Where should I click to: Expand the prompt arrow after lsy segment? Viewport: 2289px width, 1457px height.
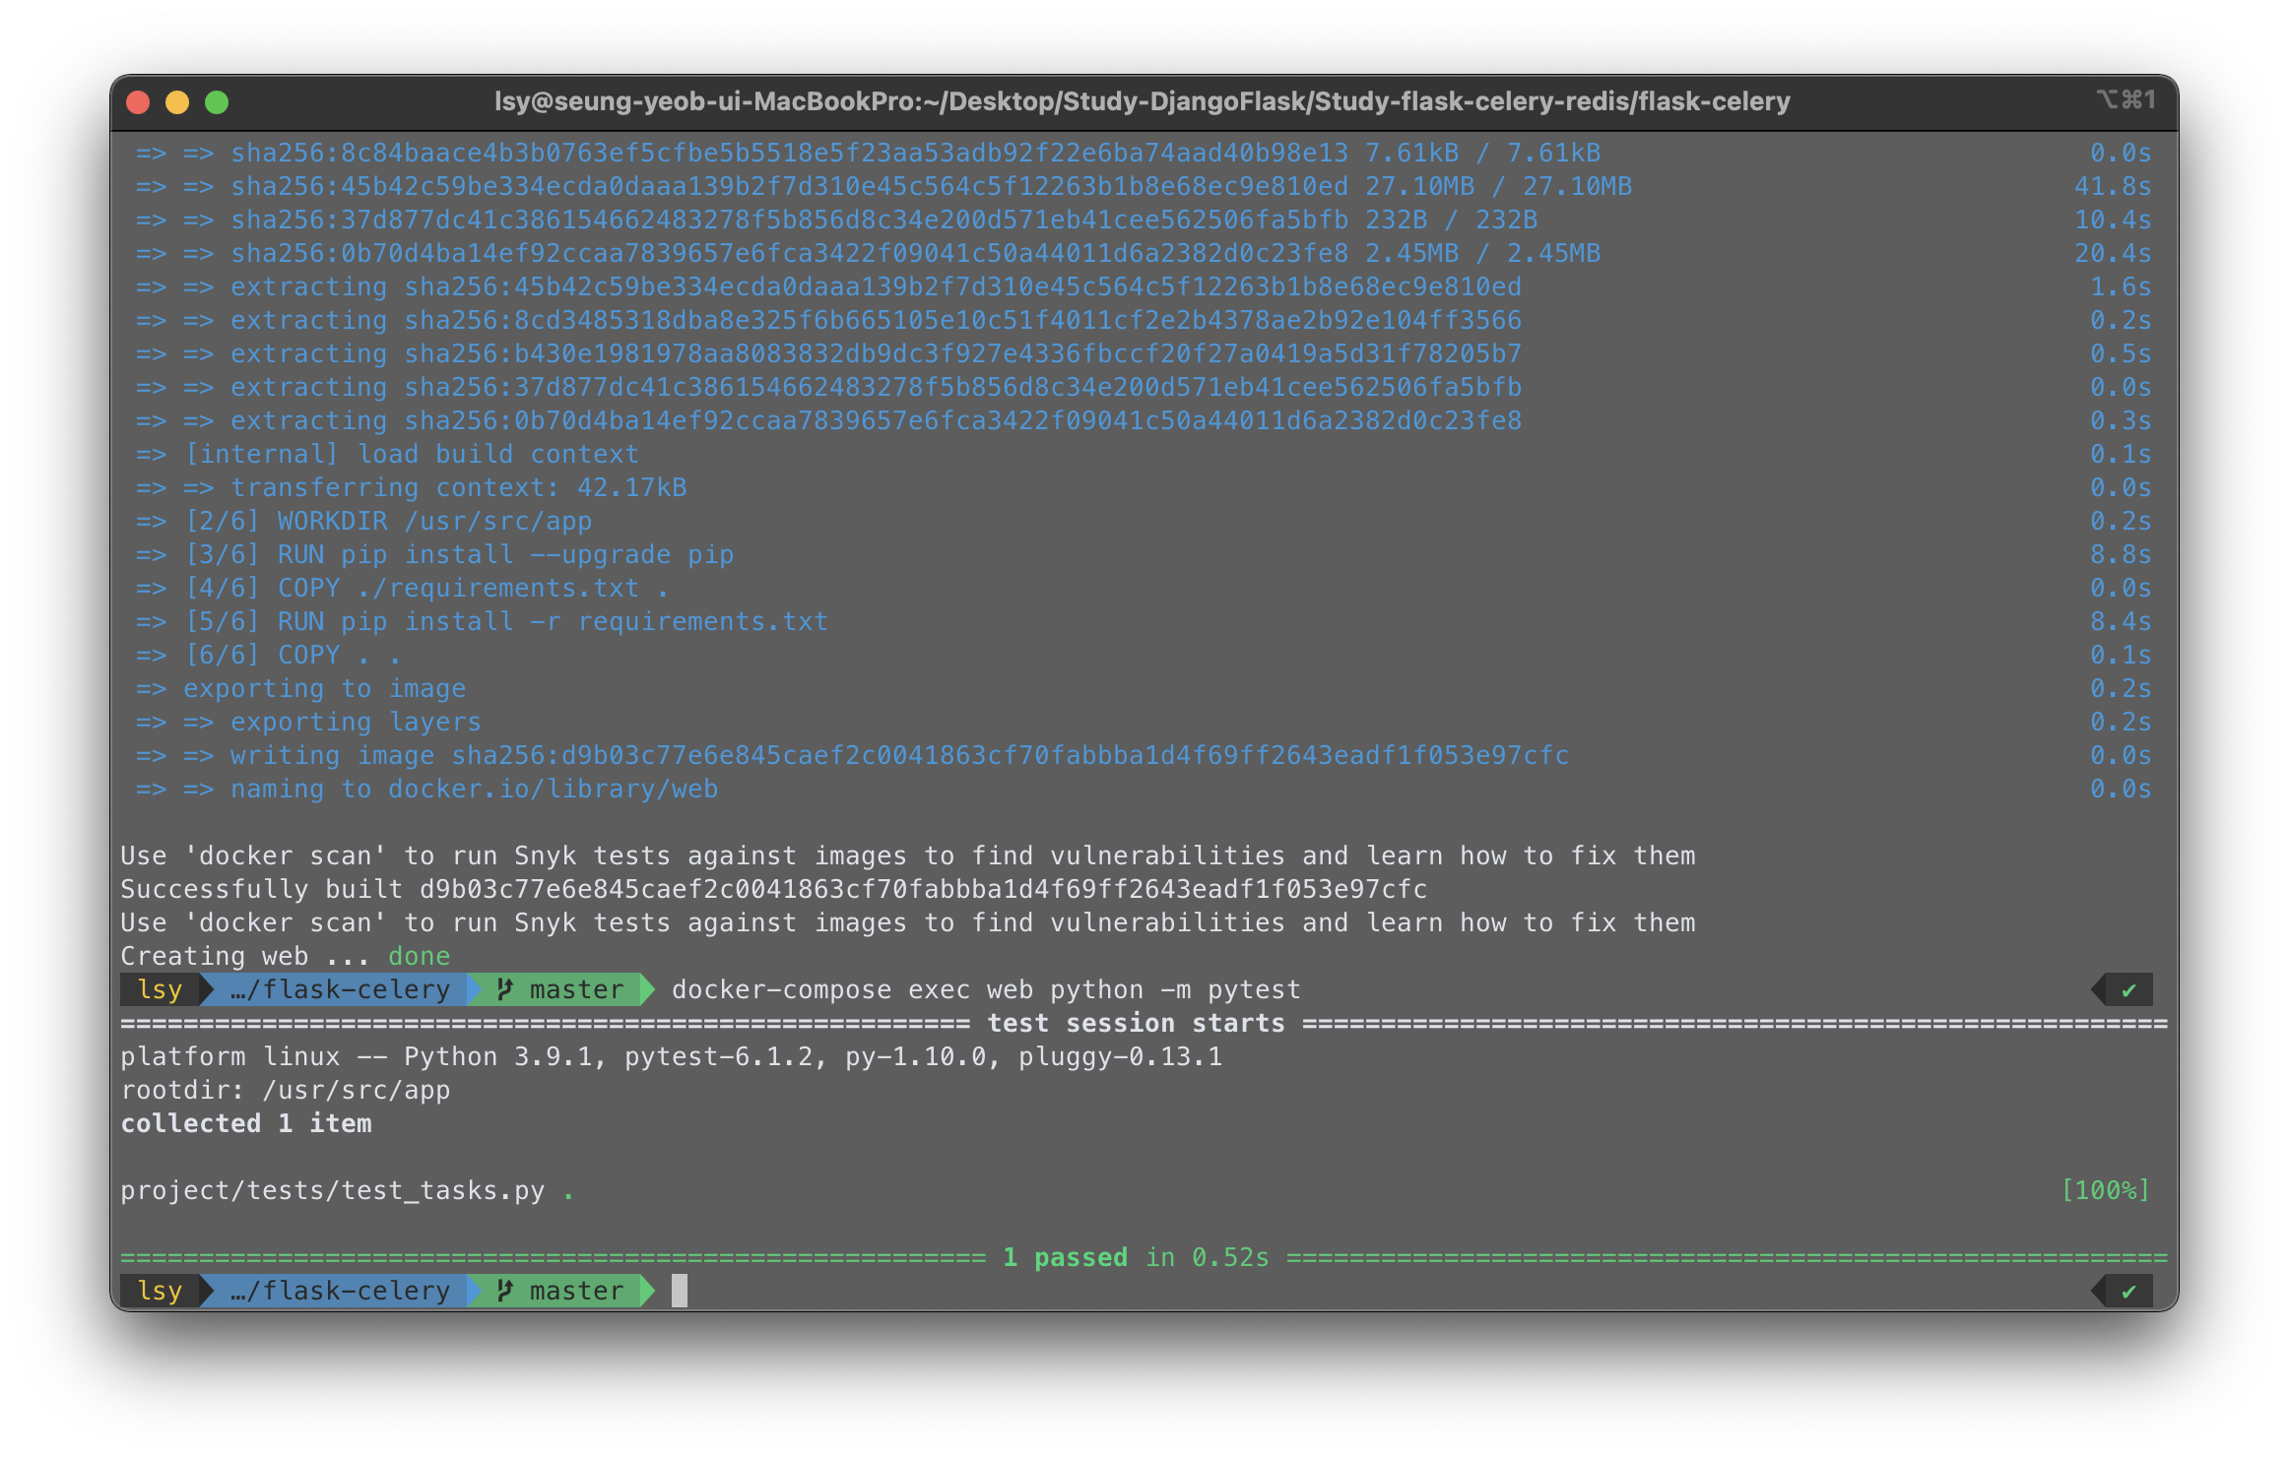pyautogui.click(x=209, y=989)
